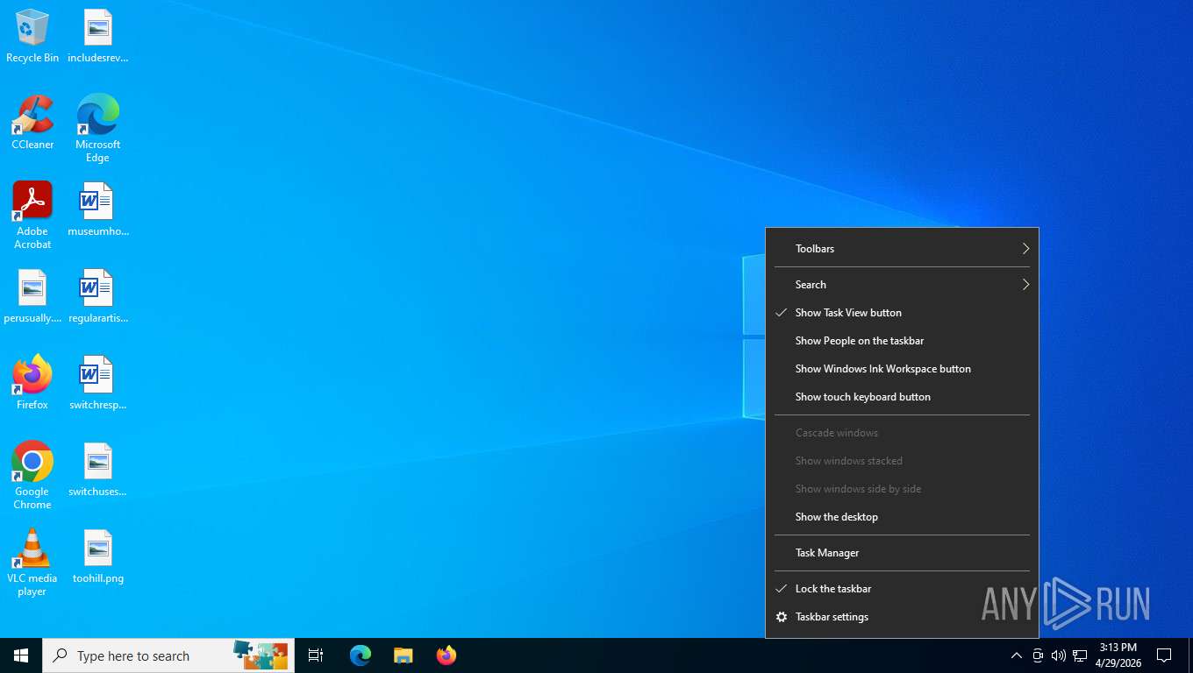
Task: Open Taskbar settings
Action: (x=902, y=617)
